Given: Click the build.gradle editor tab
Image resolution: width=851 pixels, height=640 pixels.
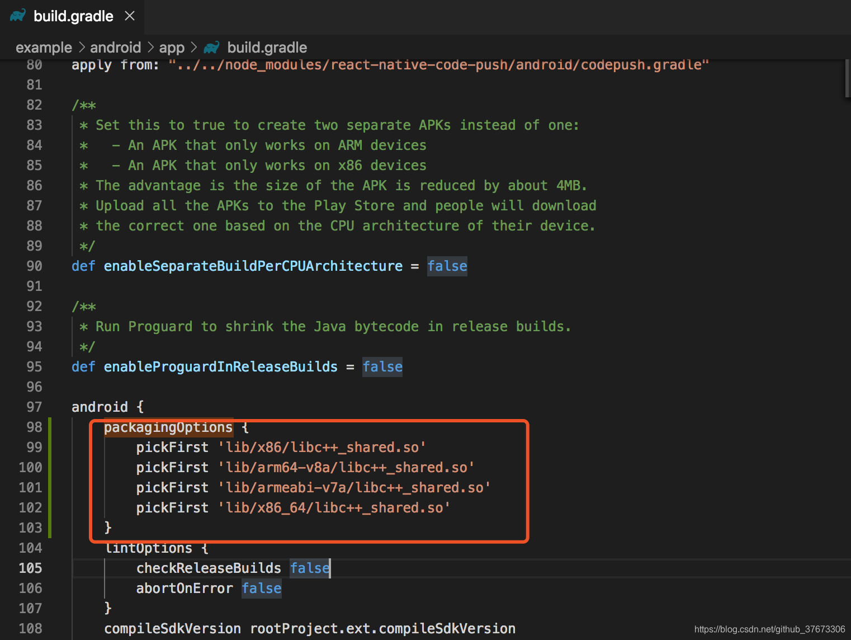Looking at the screenshot, I should point(72,16).
